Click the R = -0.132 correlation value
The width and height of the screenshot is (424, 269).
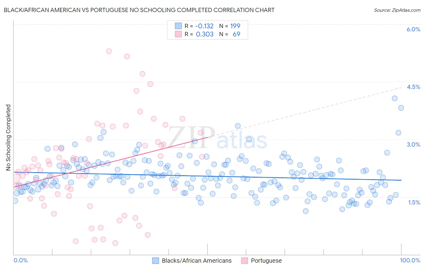coord(199,26)
